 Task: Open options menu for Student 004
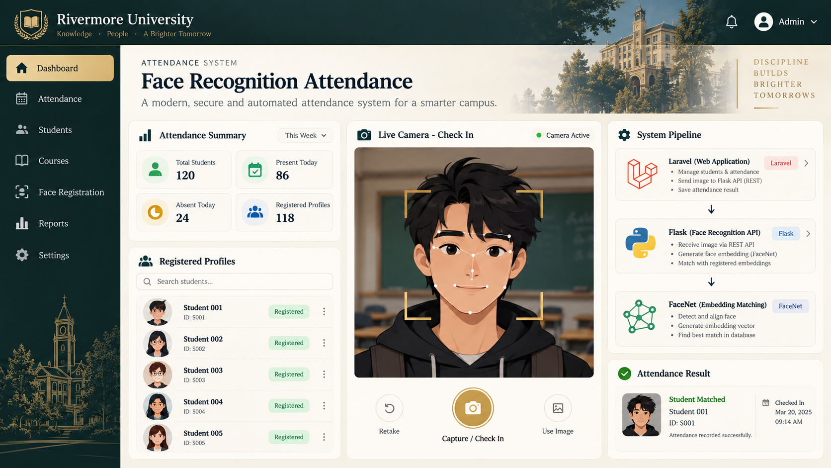tap(324, 406)
